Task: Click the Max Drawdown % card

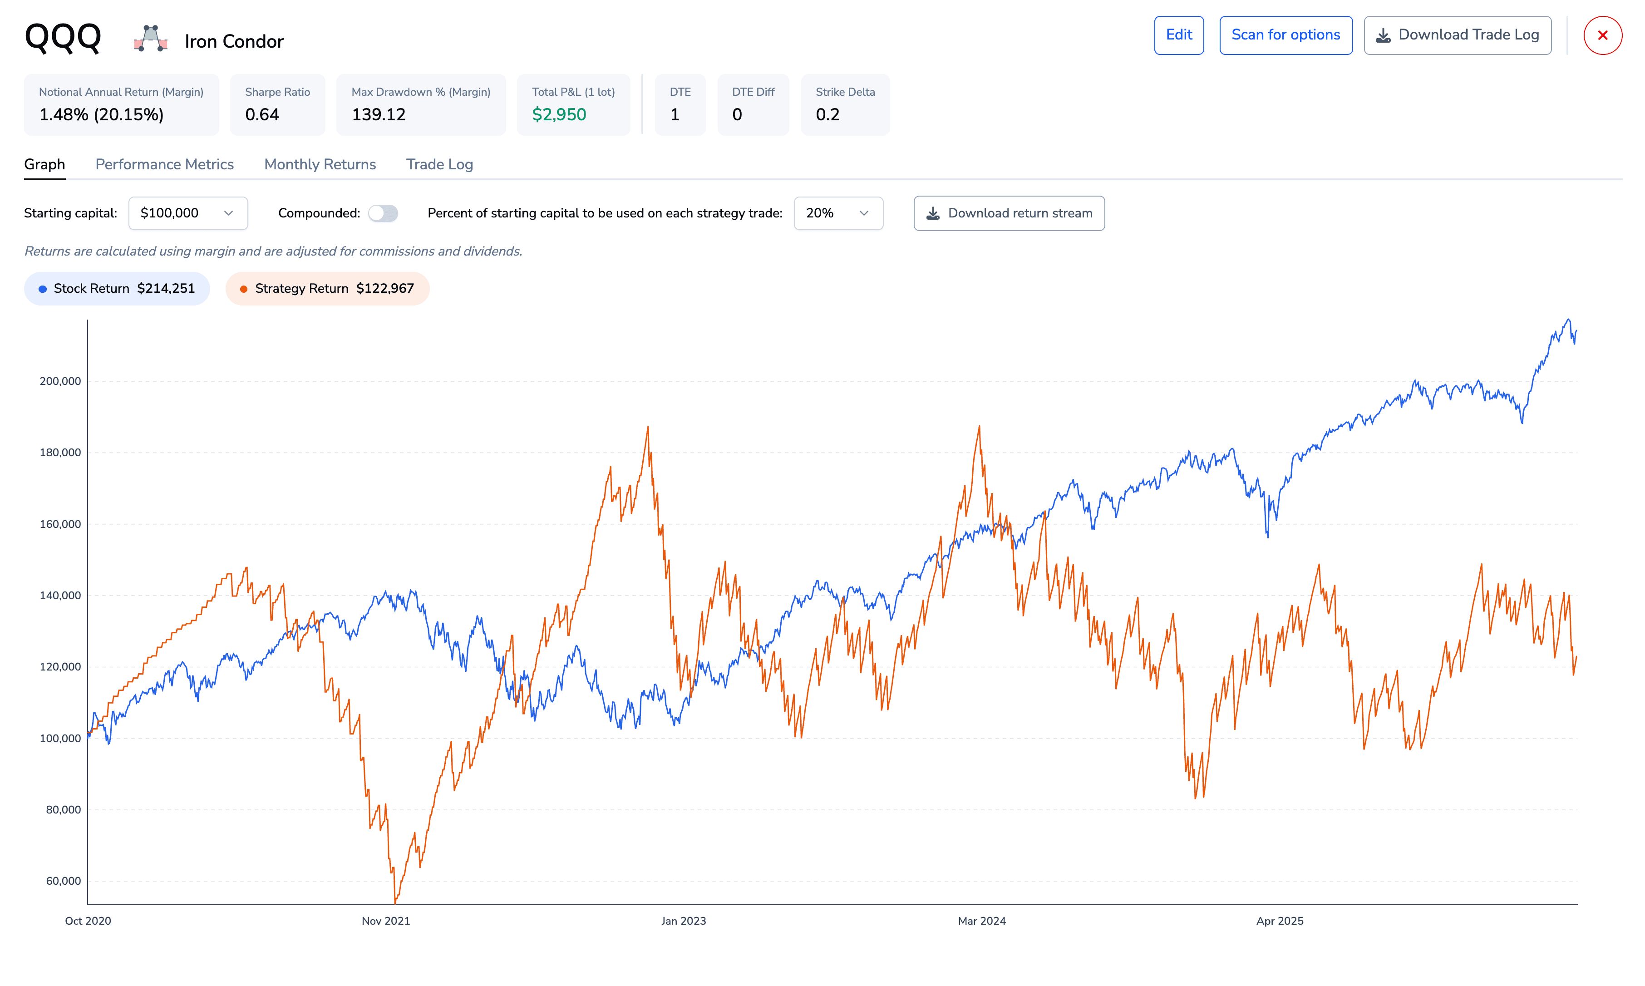Action: (x=420, y=105)
